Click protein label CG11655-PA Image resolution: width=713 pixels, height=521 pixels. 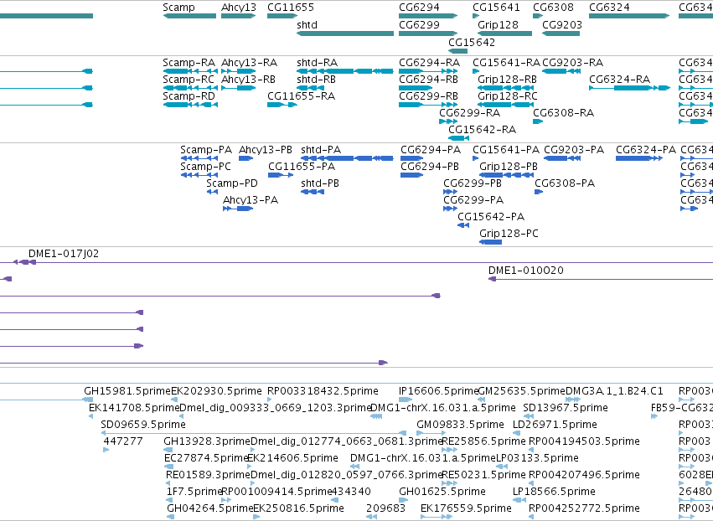[302, 167]
